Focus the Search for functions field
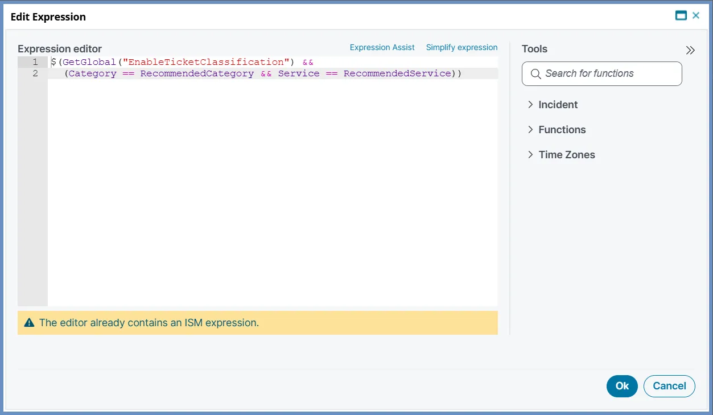The image size is (713, 415). [602, 73]
